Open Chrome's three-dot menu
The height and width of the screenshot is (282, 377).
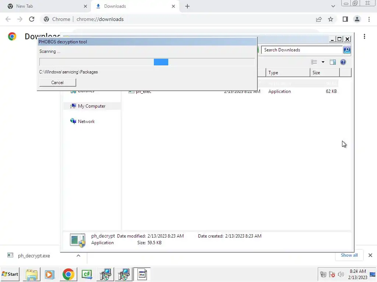(369, 19)
